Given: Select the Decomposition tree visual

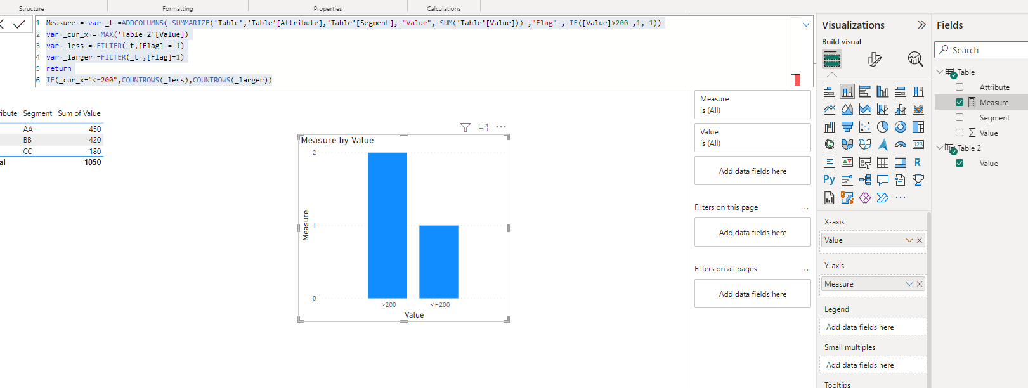Looking at the screenshot, I should 864,180.
